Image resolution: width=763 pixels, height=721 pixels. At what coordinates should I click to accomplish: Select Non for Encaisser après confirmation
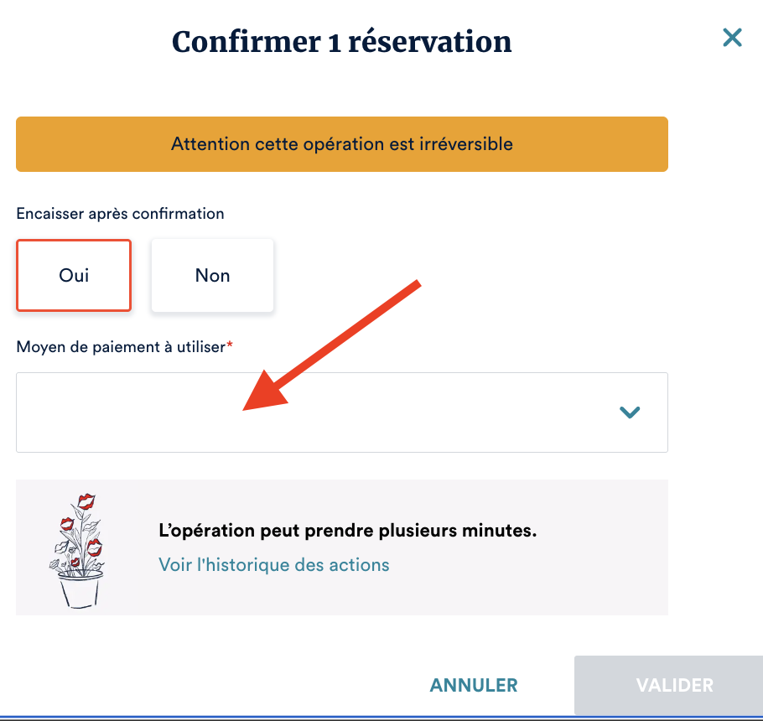click(212, 275)
